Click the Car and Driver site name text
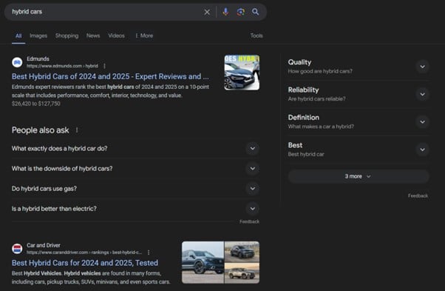445x291 pixels. point(44,245)
